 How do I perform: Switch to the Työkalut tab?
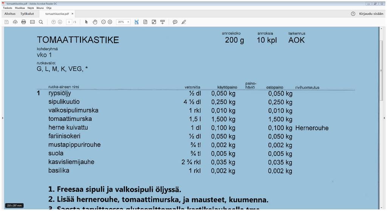[x=27, y=14]
